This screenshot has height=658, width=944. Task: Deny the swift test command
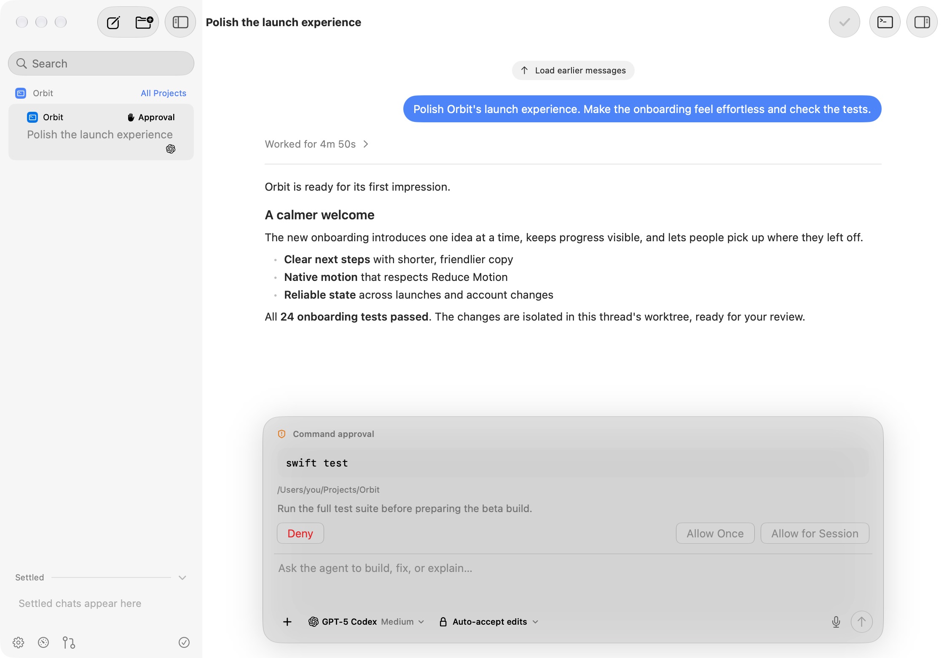(300, 534)
